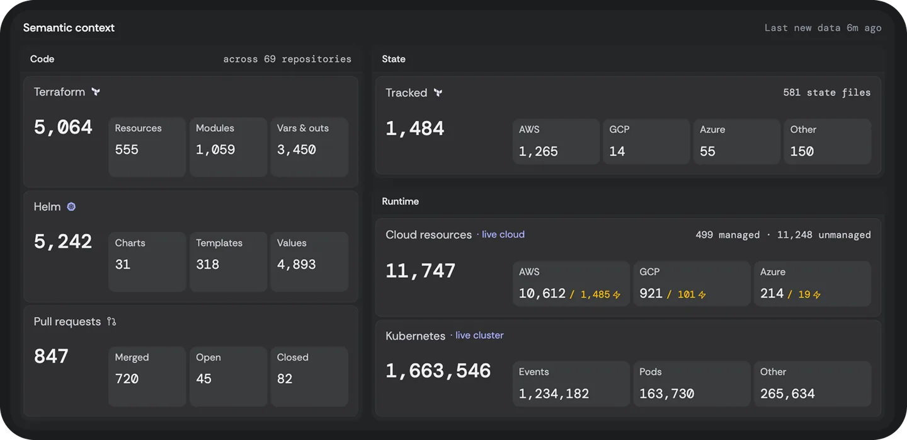Viewport: 907px width, 440px height.
Task: Click the 'across 69 repositories' text
Action: [287, 59]
